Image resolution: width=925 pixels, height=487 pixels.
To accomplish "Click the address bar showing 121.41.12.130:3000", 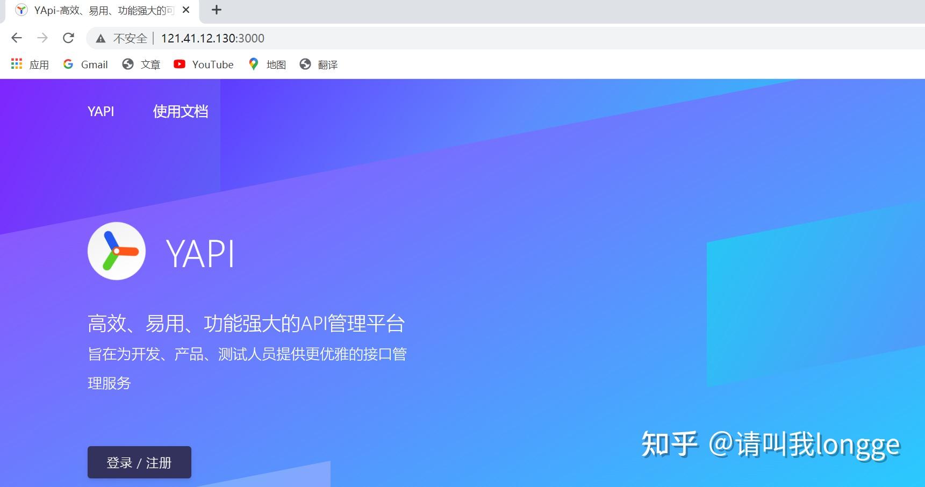I will [505, 38].
